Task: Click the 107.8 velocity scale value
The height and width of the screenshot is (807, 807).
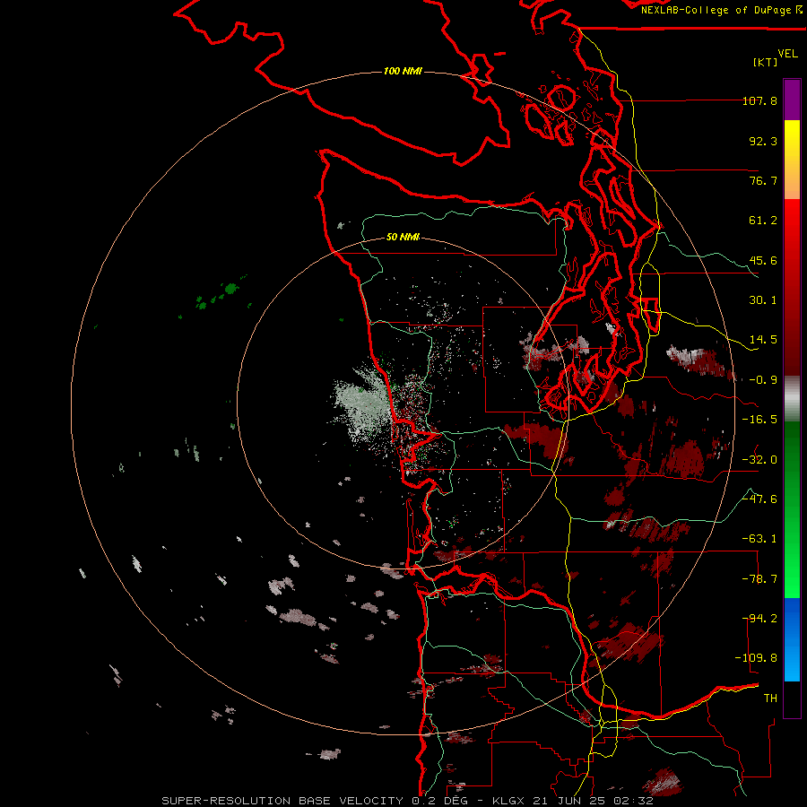Action: point(759,100)
